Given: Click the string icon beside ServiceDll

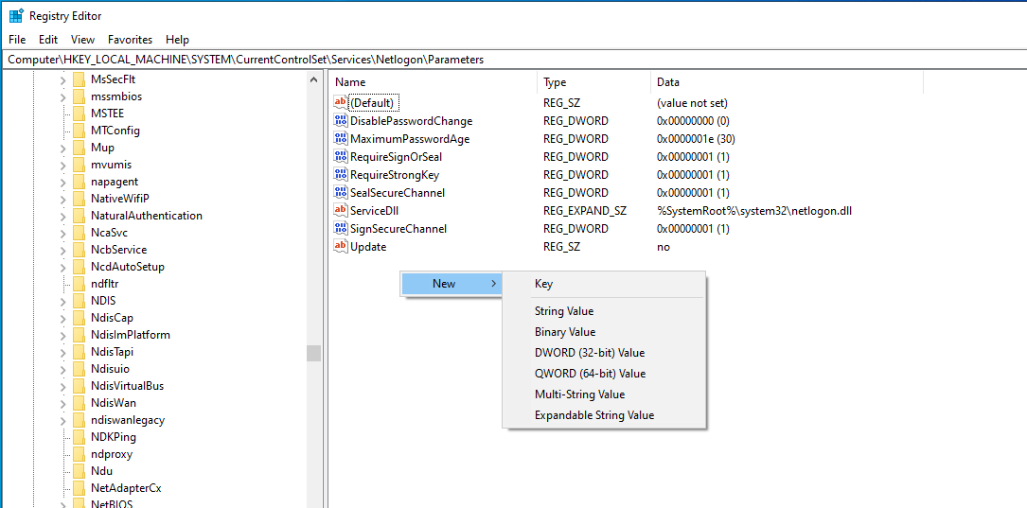Looking at the screenshot, I should (341, 211).
